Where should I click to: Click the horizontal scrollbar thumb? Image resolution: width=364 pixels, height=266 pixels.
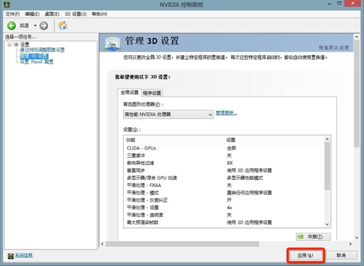point(182,244)
